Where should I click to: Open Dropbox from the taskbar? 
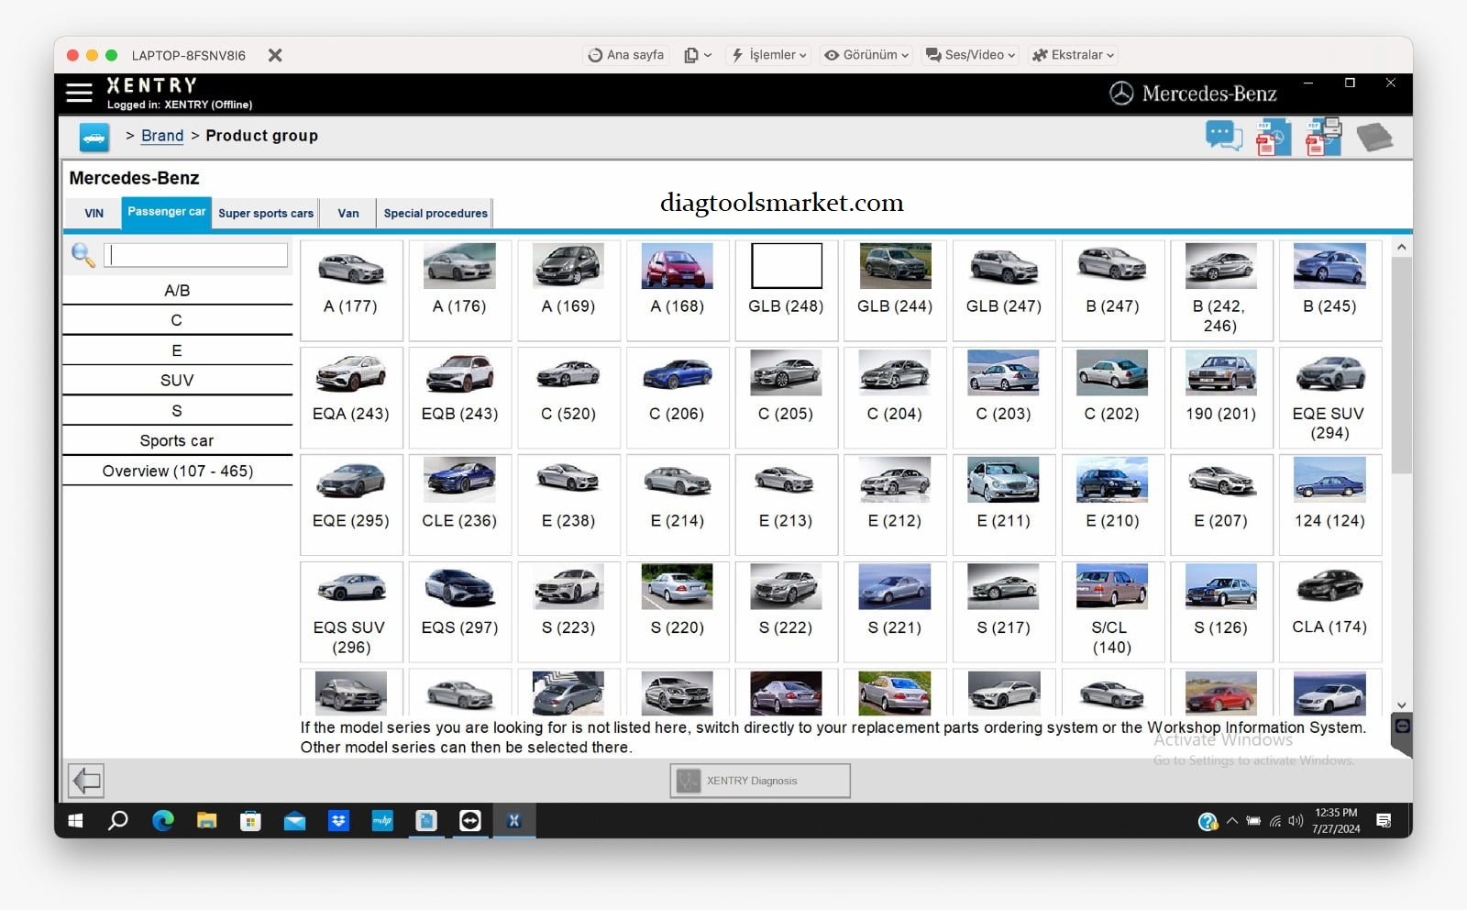click(338, 821)
